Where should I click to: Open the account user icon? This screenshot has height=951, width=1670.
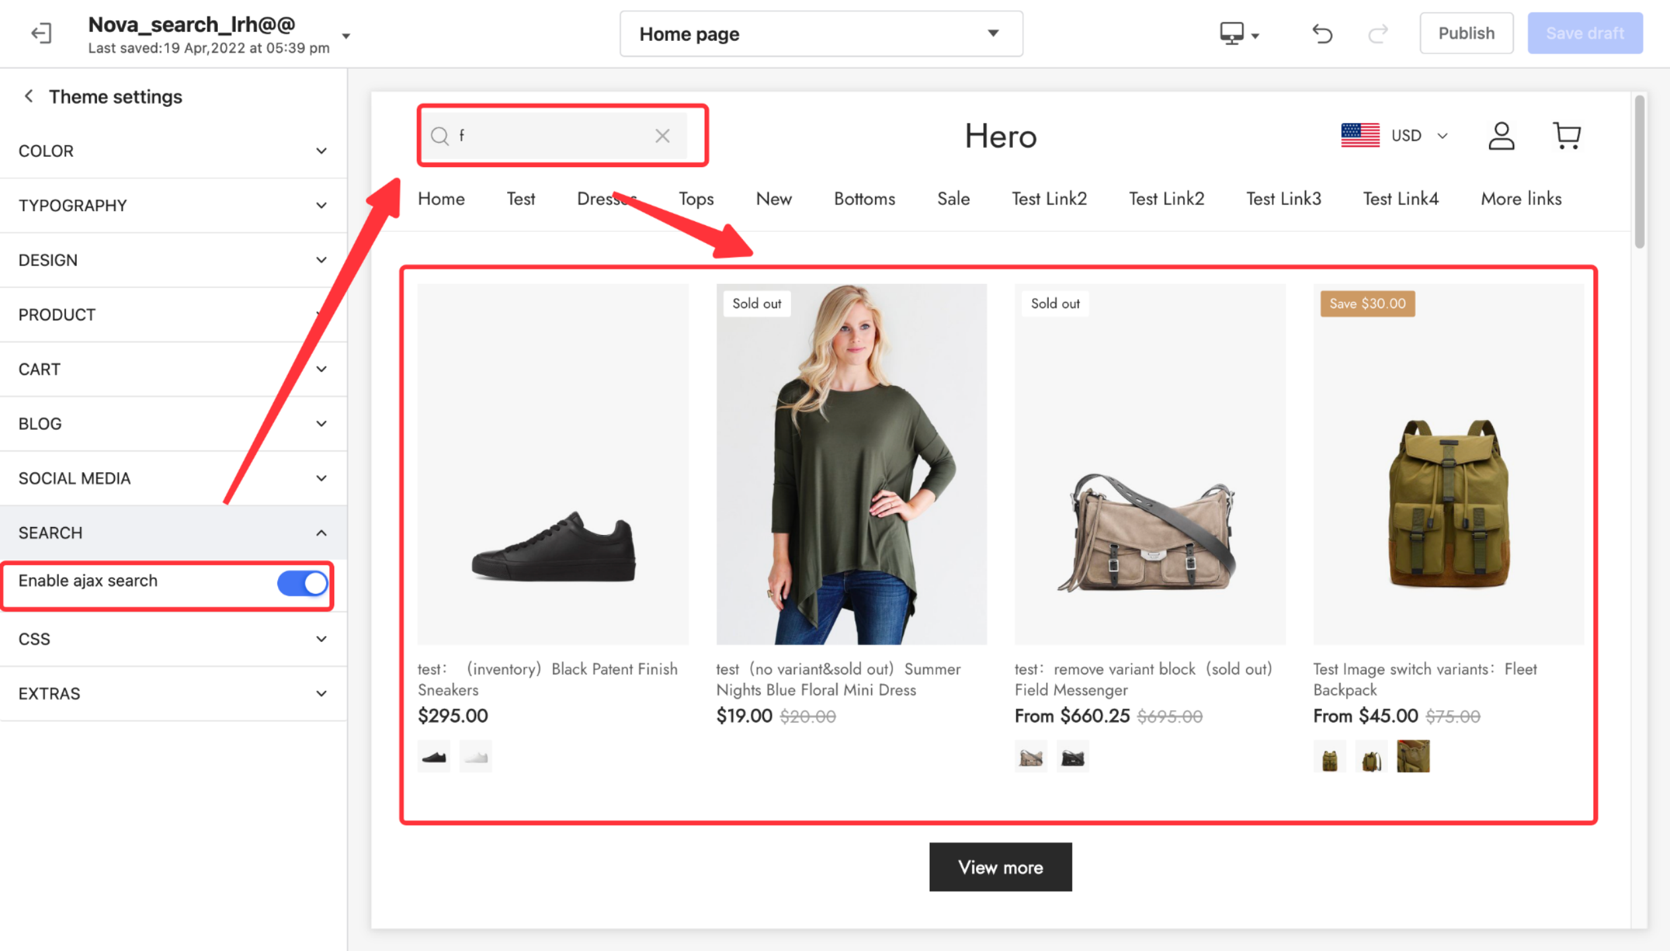pyautogui.click(x=1501, y=136)
